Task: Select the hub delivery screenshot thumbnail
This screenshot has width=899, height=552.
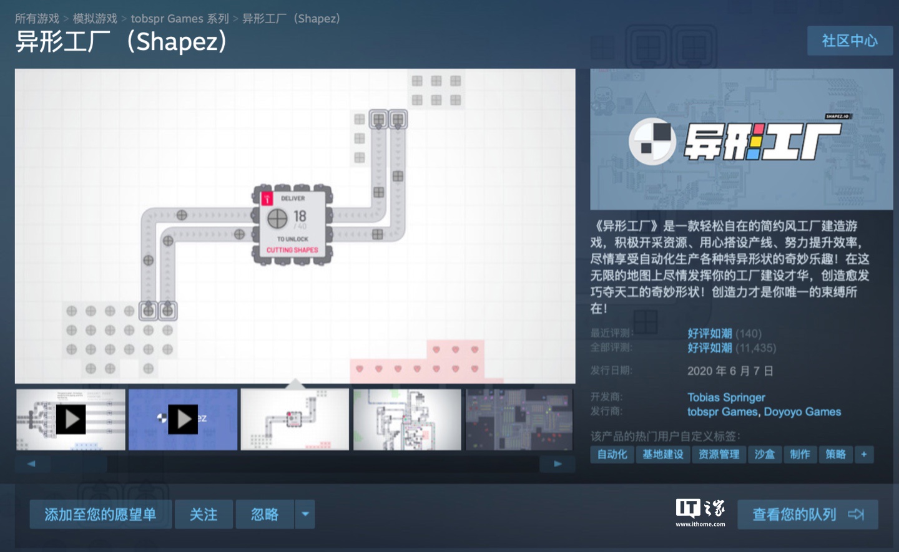Action: tap(295, 420)
